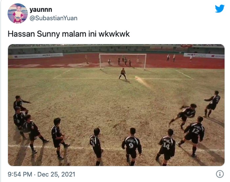Click the player wearing number 9
This screenshot has width=230, height=182.
(x=131, y=147)
